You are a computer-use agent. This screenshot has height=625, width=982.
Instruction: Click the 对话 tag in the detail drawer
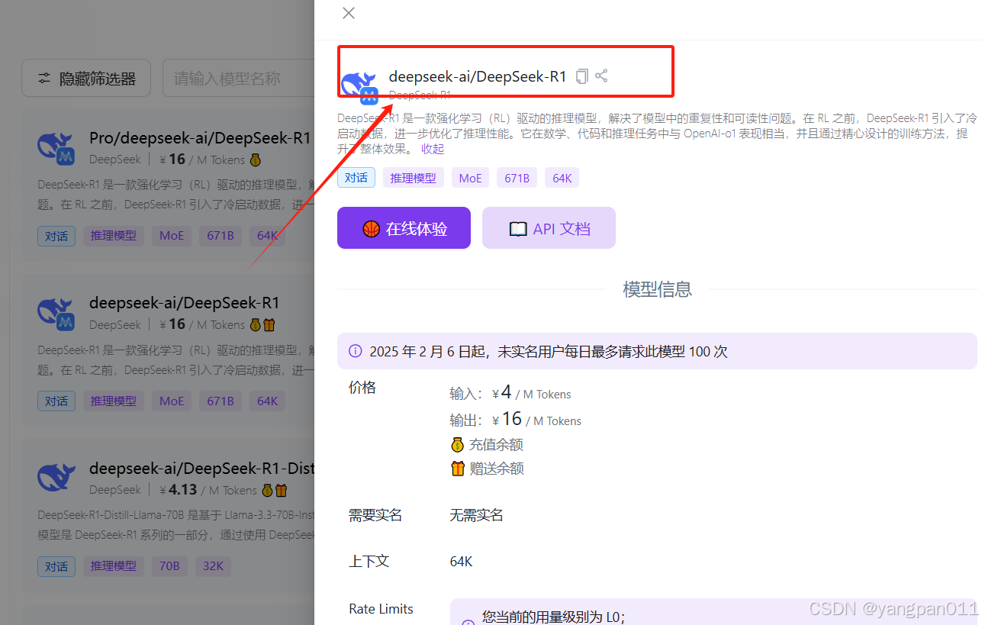click(x=356, y=178)
